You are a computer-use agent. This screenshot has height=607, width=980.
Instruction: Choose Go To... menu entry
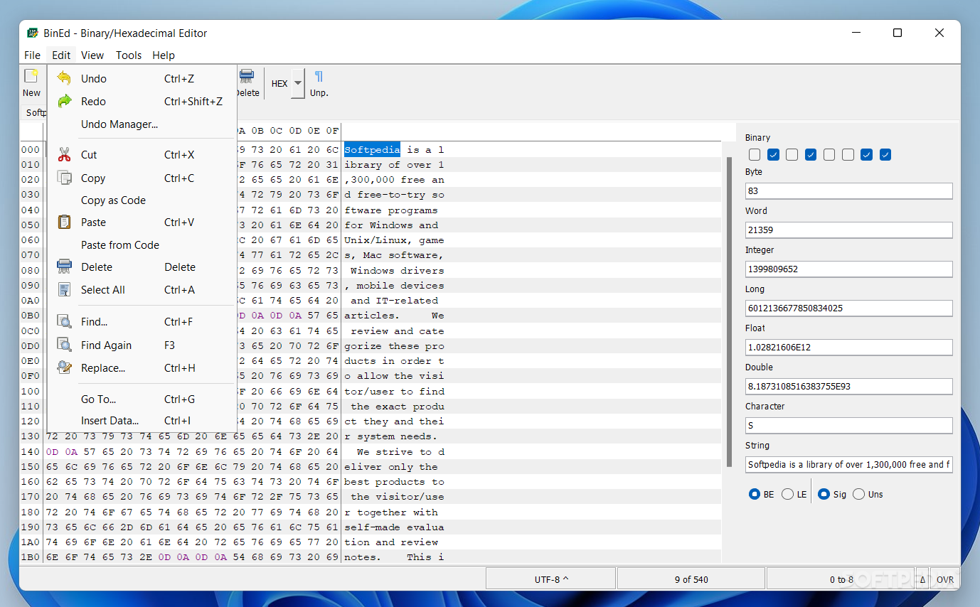click(142, 399)
